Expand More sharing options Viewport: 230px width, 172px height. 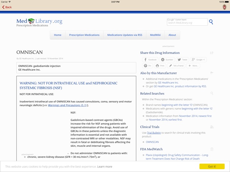193,66
